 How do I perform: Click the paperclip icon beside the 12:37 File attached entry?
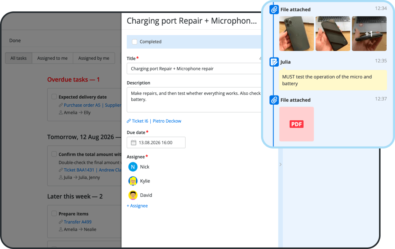click(274, 100)
